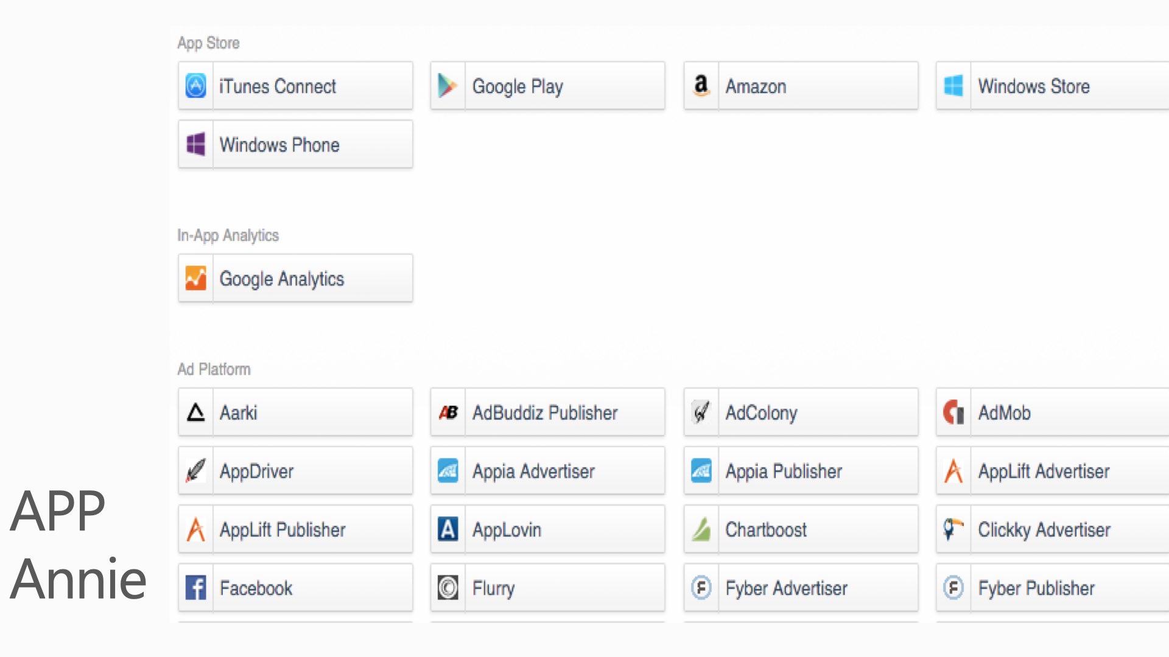This screenshot has height=657, width=1169.
Task: Select Appia Advertiser button
Action: (x=547, y=471)
